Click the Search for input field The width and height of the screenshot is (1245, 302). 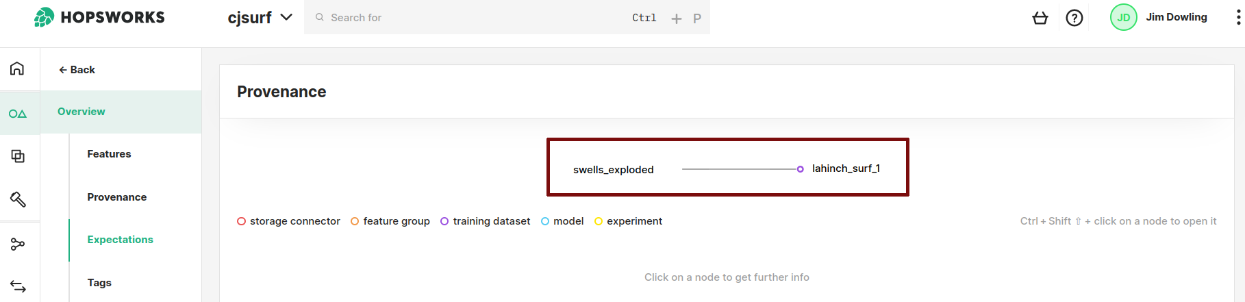473,18
